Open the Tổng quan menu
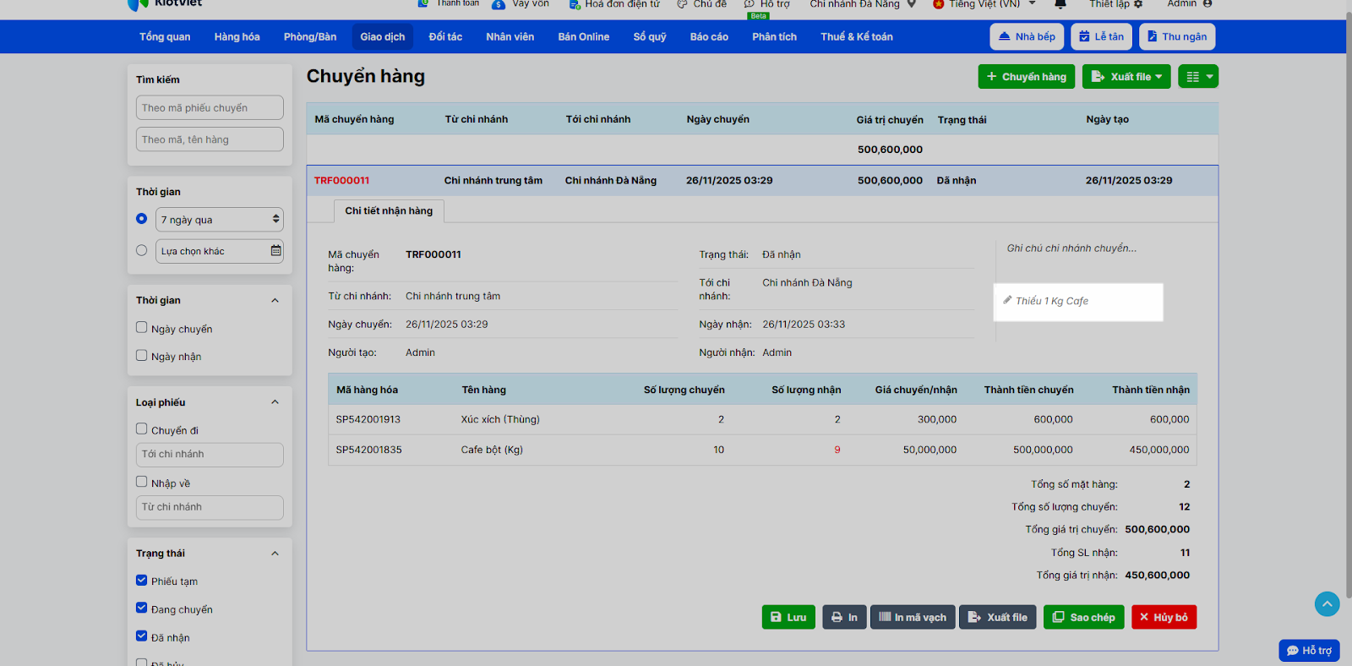 (x=165, y=37)
